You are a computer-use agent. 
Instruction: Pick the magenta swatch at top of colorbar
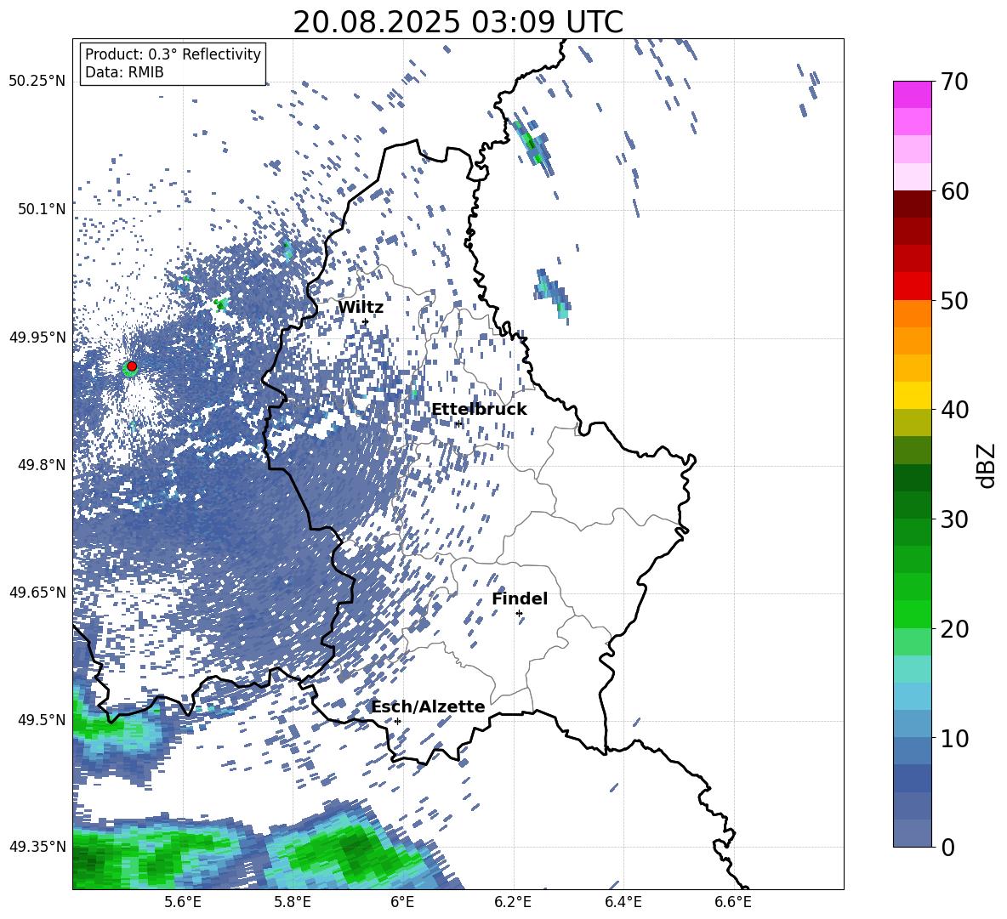[912, 94]
